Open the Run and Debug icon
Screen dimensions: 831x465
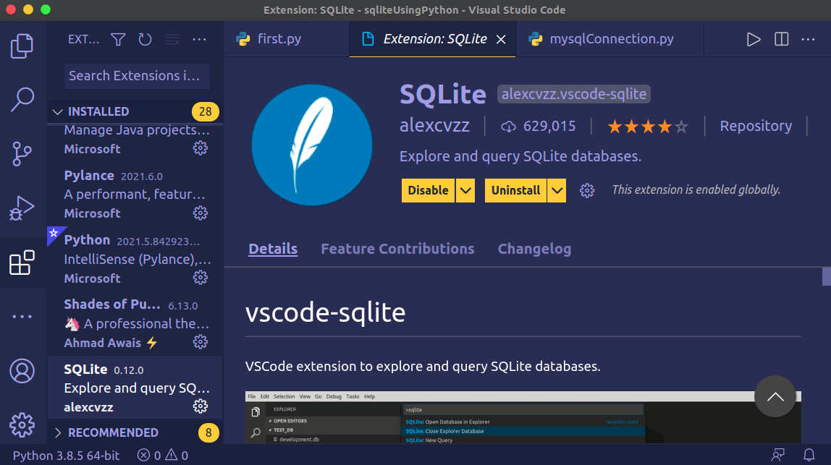pyautogui.click(x=22, y=208)
